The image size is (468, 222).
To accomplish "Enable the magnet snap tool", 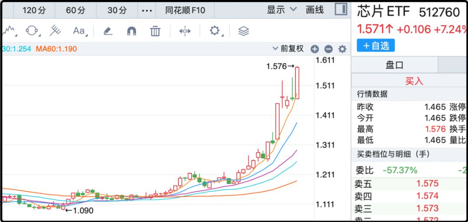I will tap(131, 31).
